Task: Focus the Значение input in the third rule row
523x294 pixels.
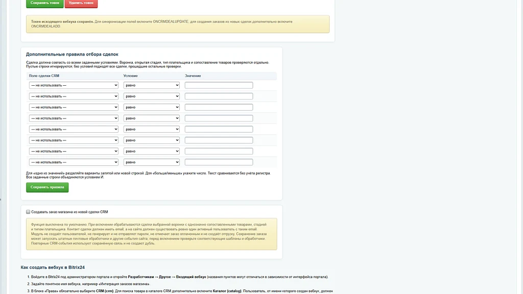Action: point(219,107)
